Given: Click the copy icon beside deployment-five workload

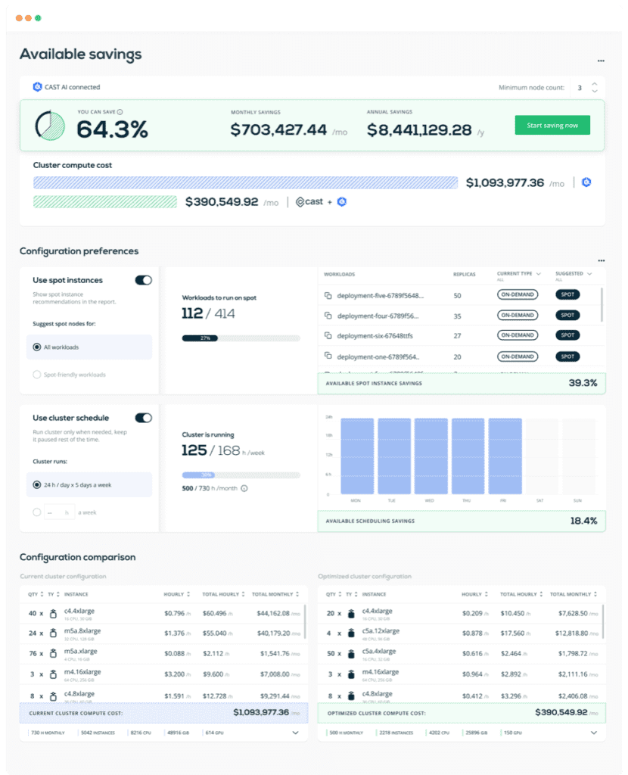Looking at the screenshot, I should (328, 296).
